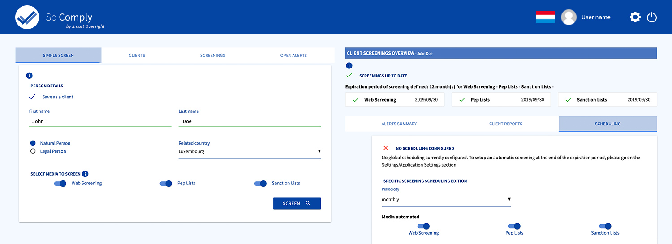Image resolution: width=672 pixels, height=244 pixels.
Task: Click the So Comply checkmark logo
Action: tap(27, 17)
